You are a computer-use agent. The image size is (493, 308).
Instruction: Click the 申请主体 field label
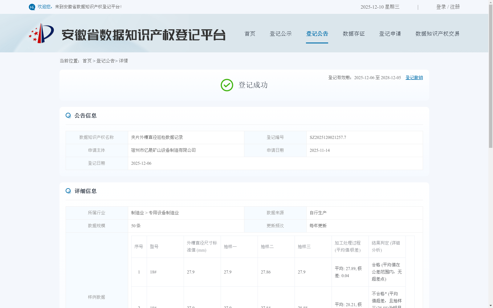[96, 150]
